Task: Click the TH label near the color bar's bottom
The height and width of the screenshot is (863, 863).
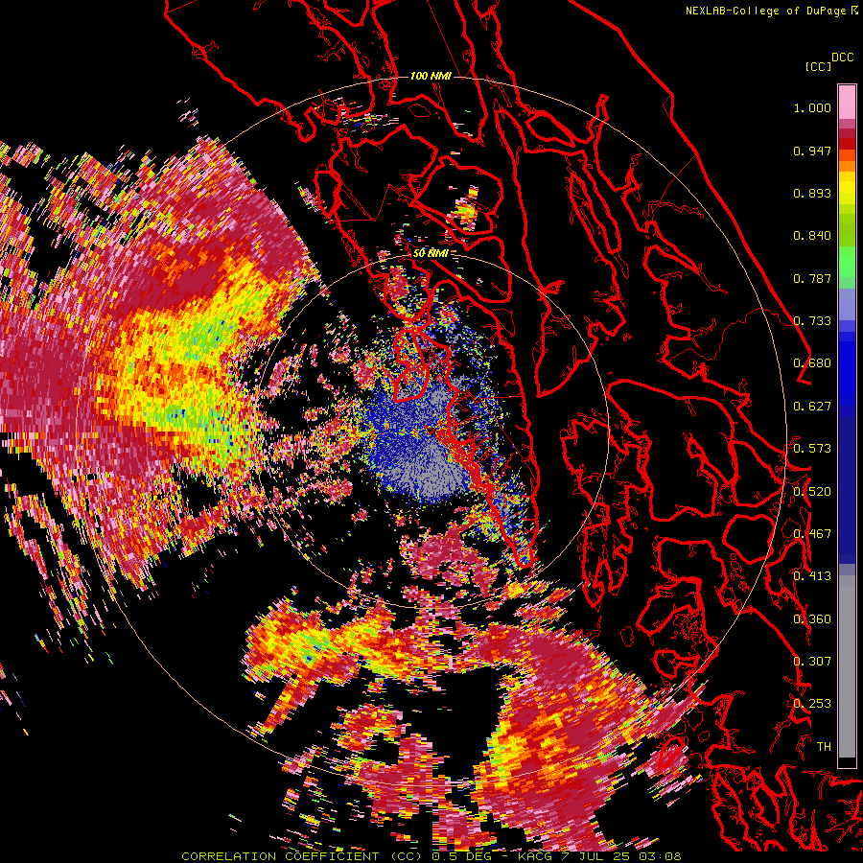Action: coord(824,747)
